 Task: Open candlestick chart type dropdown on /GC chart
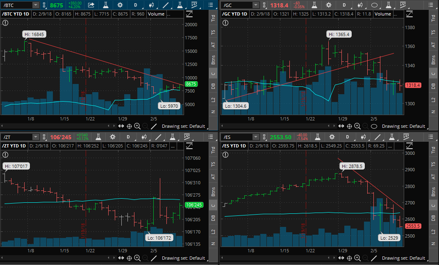(x=360, y=5)
